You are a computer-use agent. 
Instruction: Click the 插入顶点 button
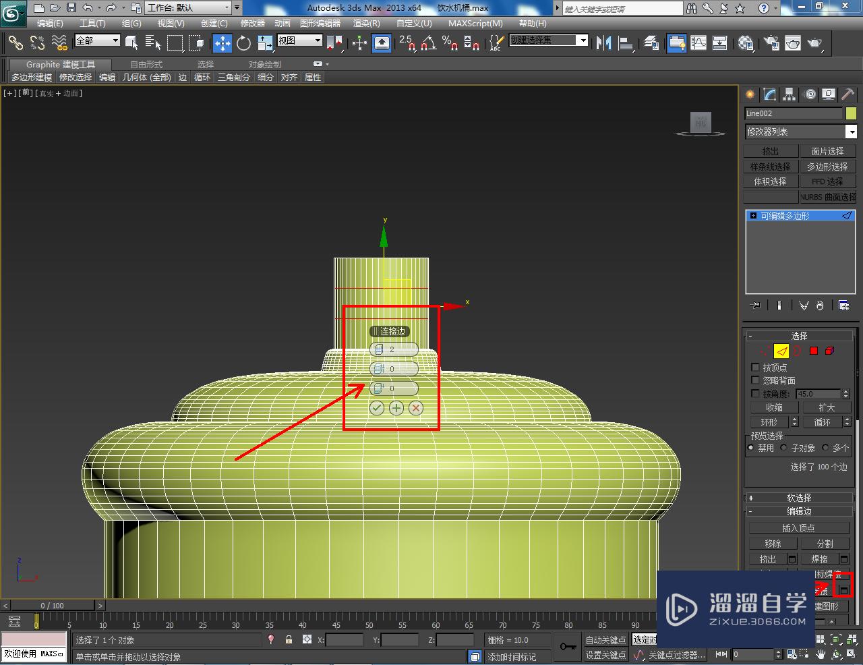point(798,528)
